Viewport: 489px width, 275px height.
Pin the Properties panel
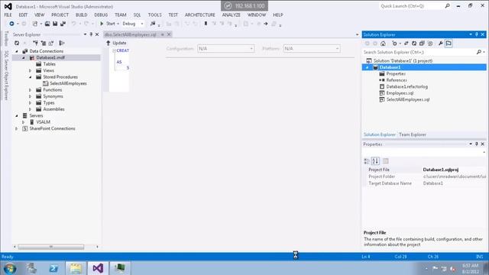point(477,144)
